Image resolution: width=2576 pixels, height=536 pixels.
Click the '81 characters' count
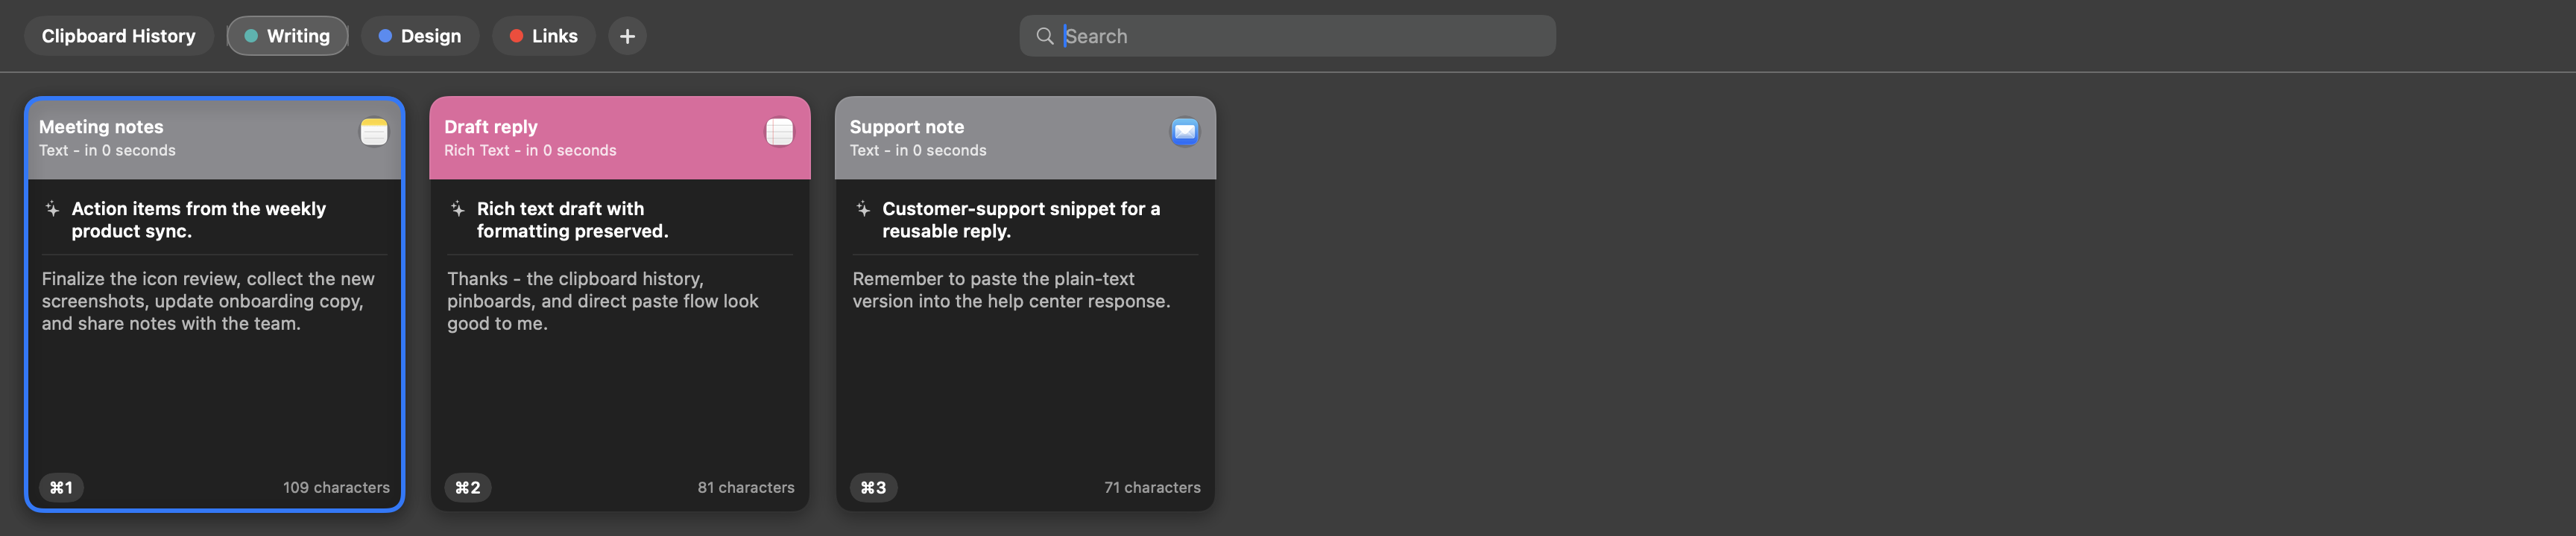click(x=746, y=487)
